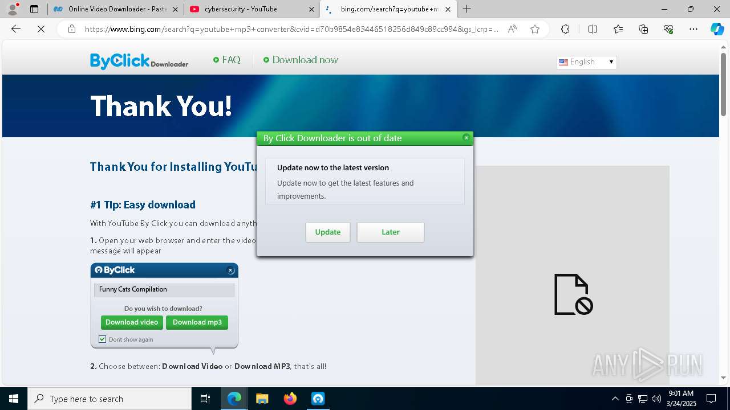
Task: Add this page to favorites star
Action: (535, 29)
